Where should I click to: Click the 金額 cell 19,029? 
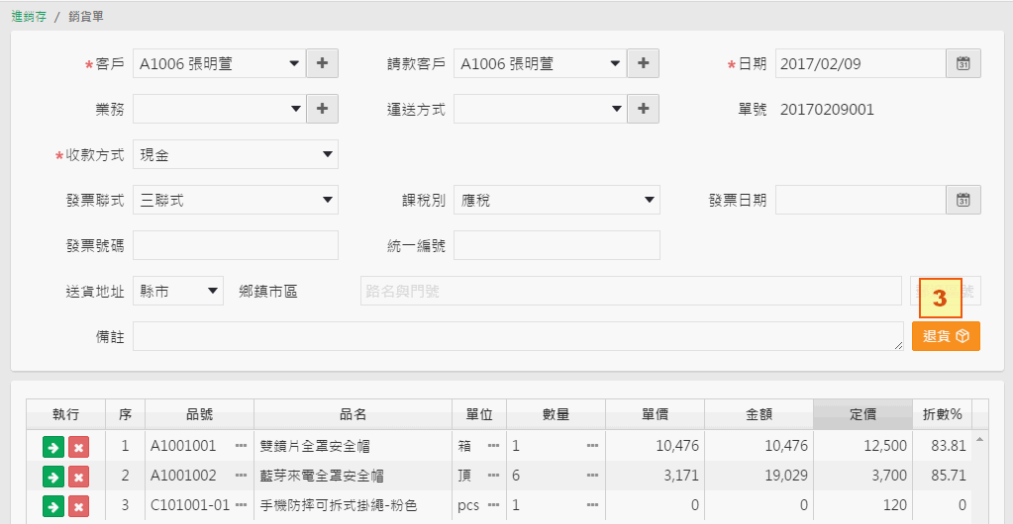click(759, 477)
